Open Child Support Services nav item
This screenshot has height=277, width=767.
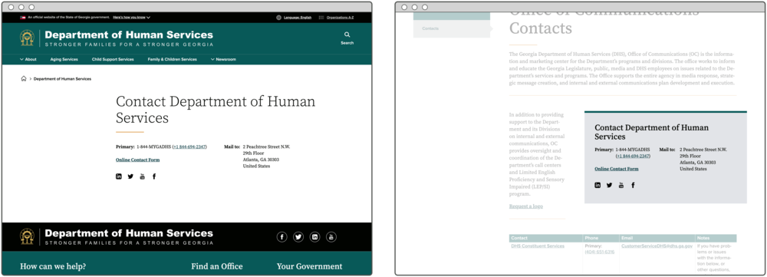[113, 59]
